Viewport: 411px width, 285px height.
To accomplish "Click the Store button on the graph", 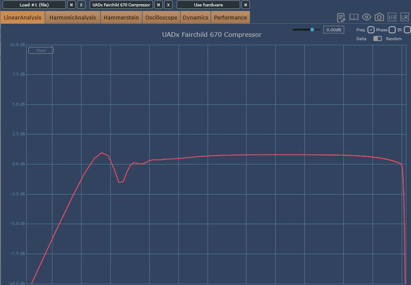I will click(41, 50).
